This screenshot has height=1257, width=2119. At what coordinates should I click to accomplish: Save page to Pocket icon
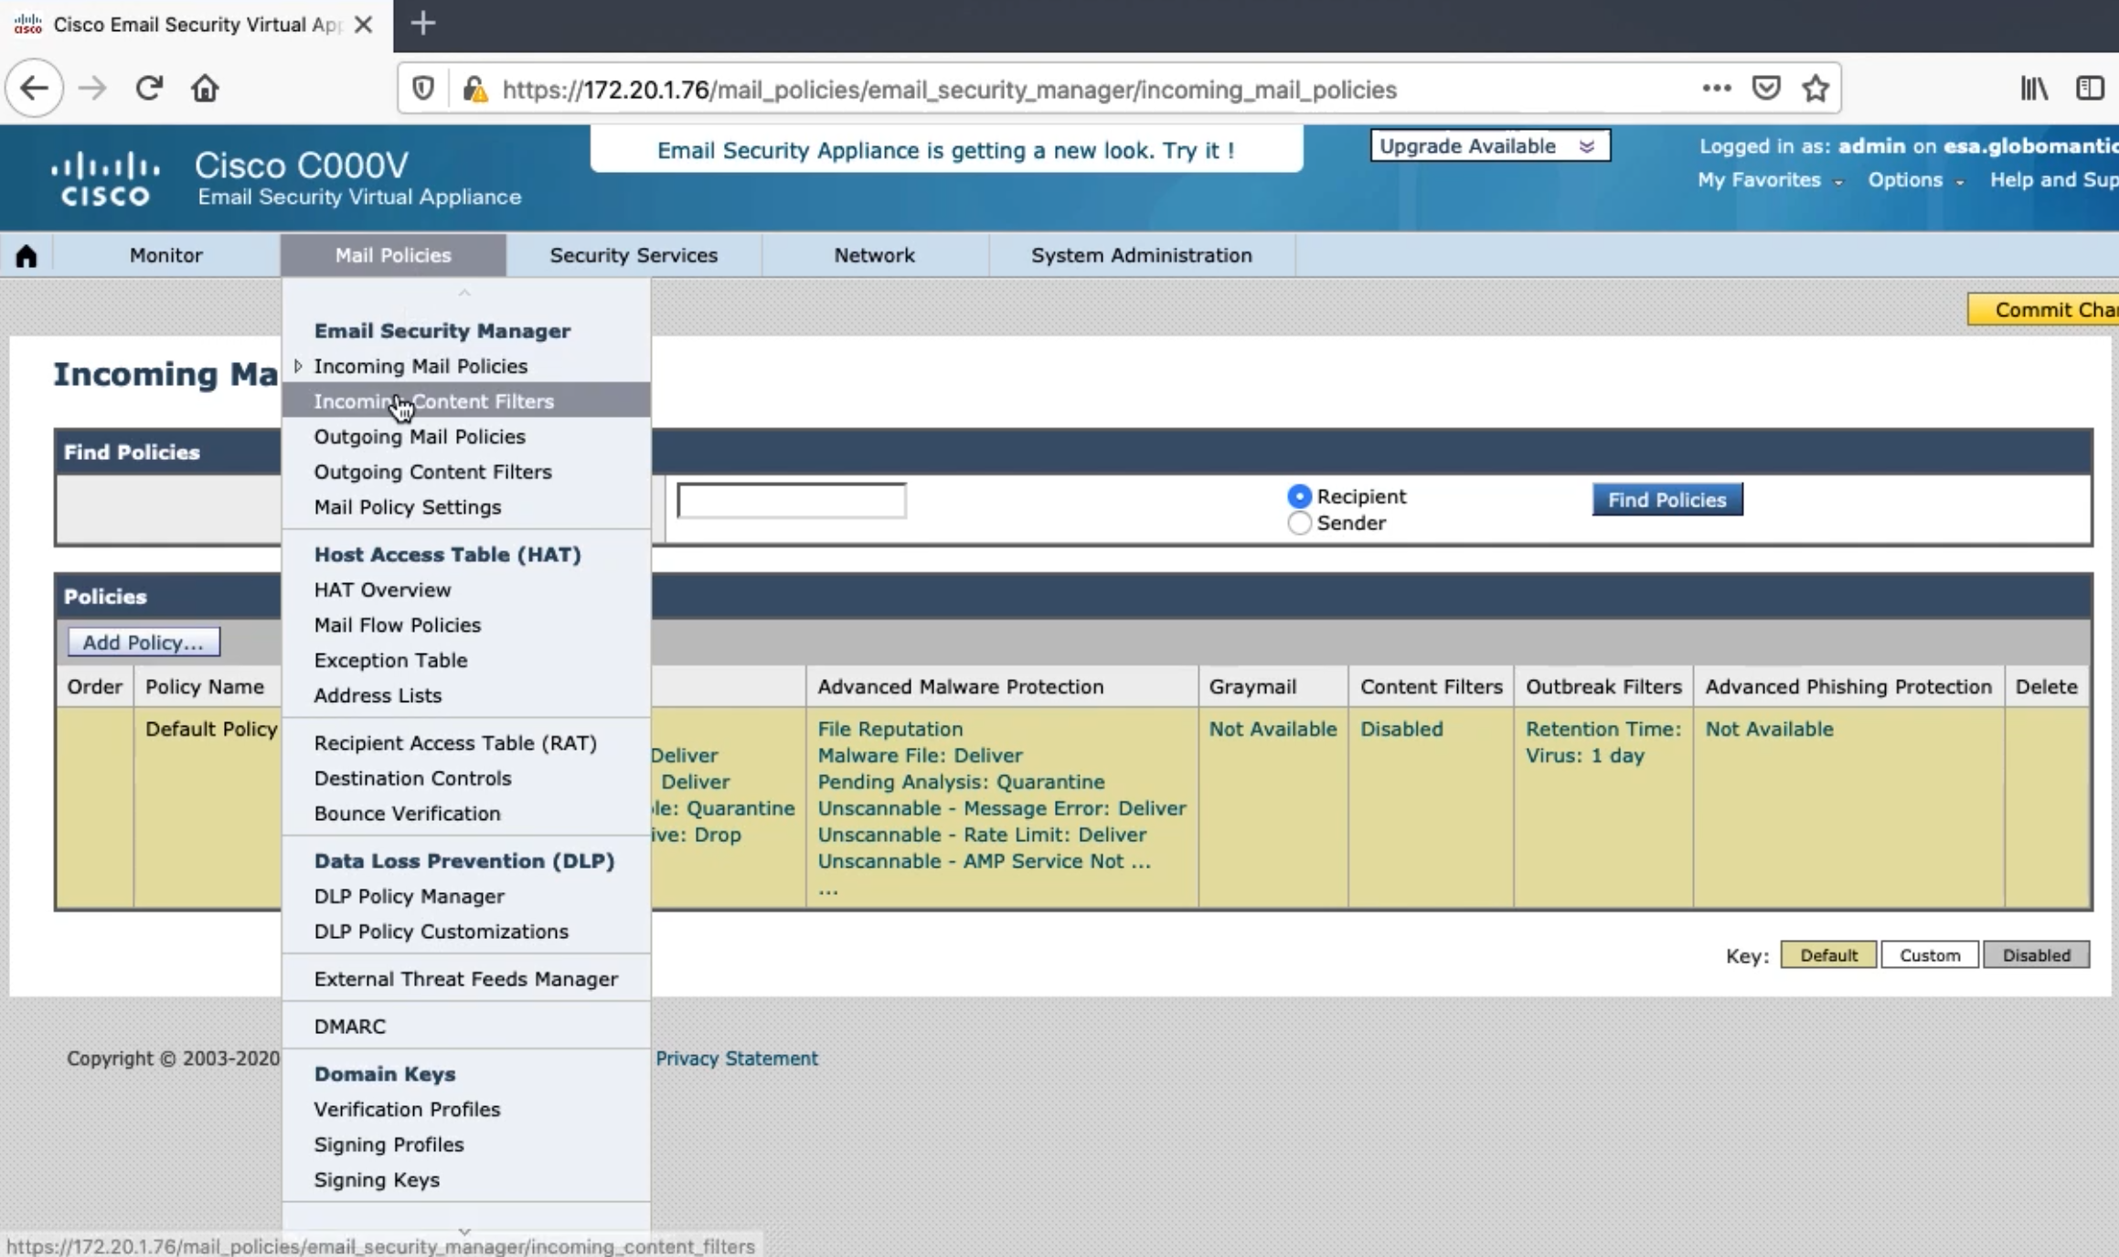[x=1766, y=89]
